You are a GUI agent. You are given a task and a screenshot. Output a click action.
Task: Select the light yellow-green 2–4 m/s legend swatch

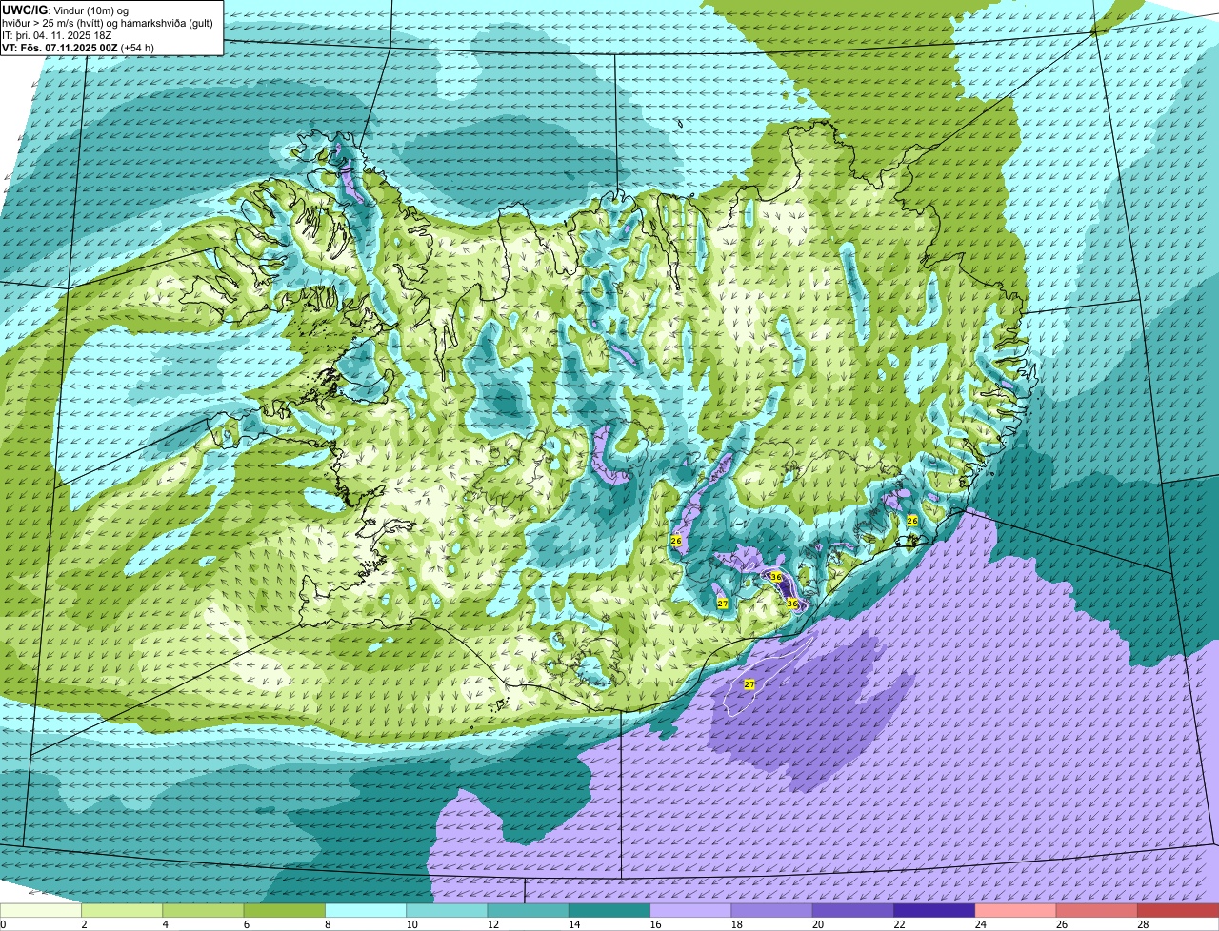point(122,911)
